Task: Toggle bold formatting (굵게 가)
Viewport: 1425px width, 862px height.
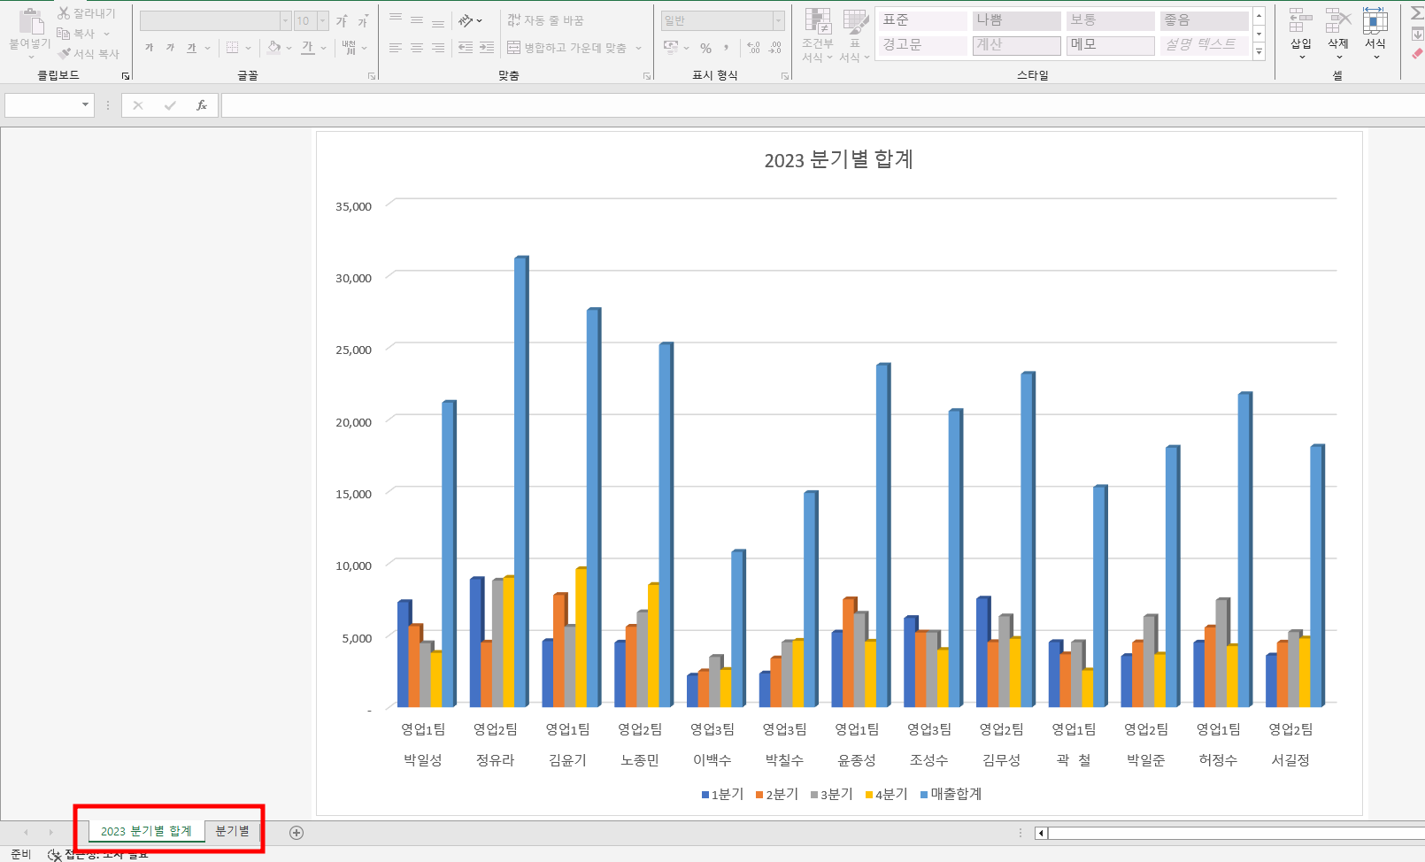Action: pos(149,48)
